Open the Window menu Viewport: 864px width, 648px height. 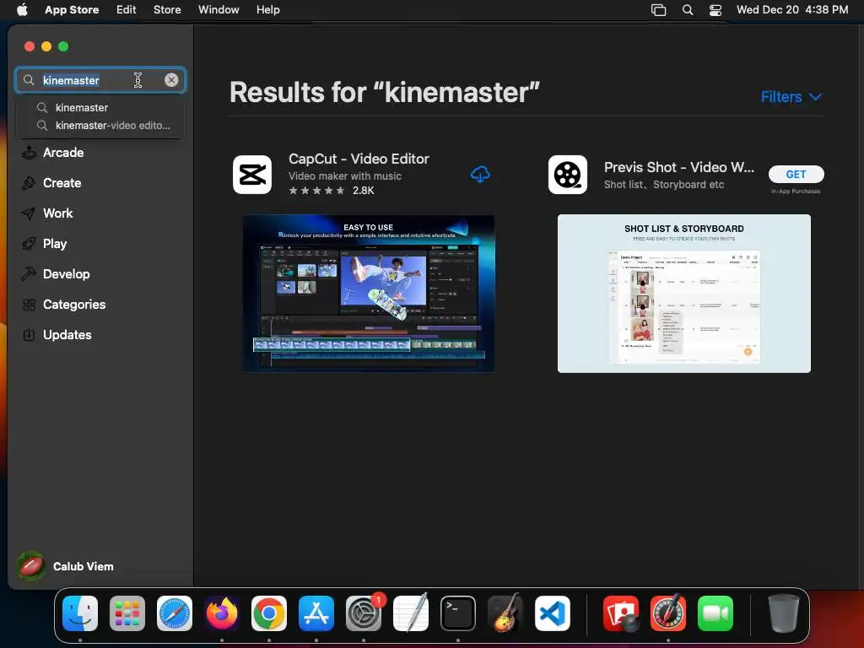tap(219, 9)
